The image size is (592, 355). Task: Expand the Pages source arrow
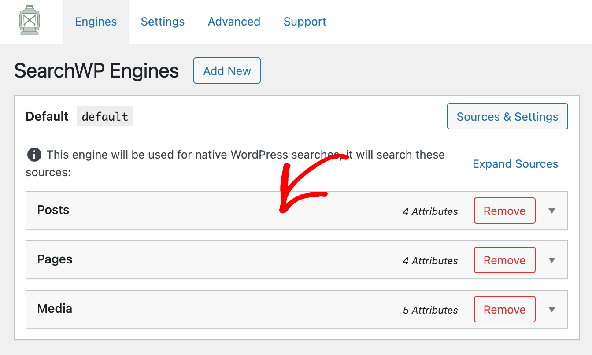pyautogui.click(x=552, y=260)
